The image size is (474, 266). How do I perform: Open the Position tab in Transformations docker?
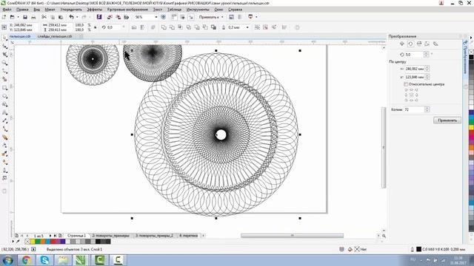(402, 44)
